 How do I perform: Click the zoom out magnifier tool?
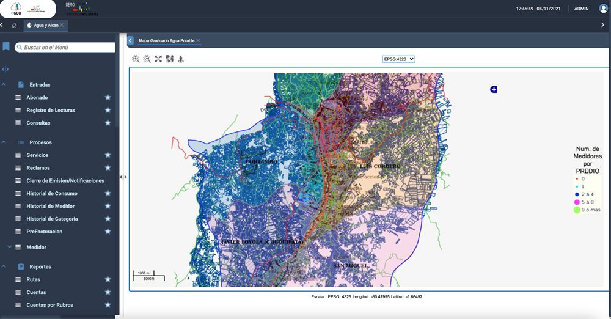pyautogui.click(x=147, y=59)
